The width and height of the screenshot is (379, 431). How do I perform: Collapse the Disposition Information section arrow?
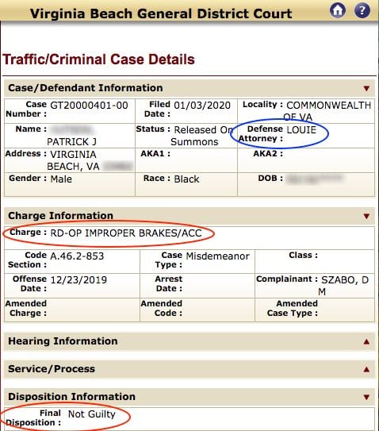point(366,397)
